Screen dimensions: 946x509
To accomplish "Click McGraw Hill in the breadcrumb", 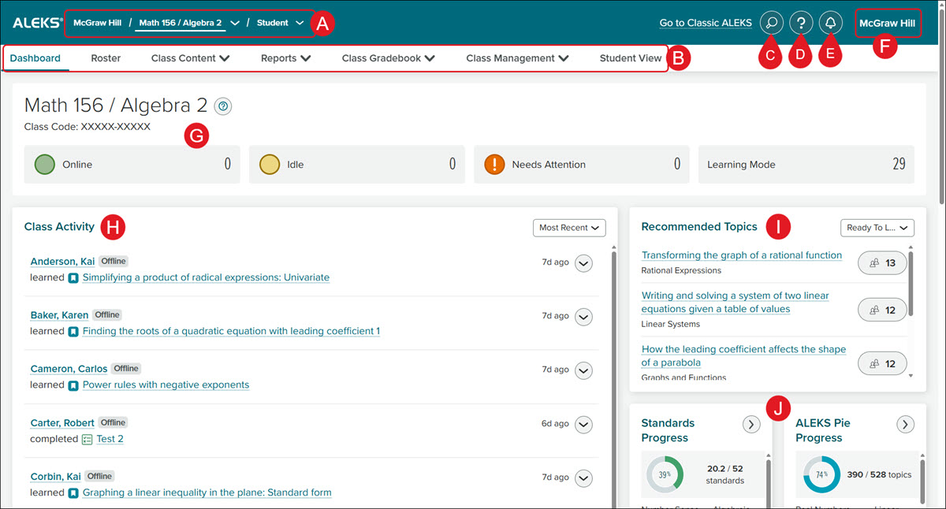I will pos(98,23).
